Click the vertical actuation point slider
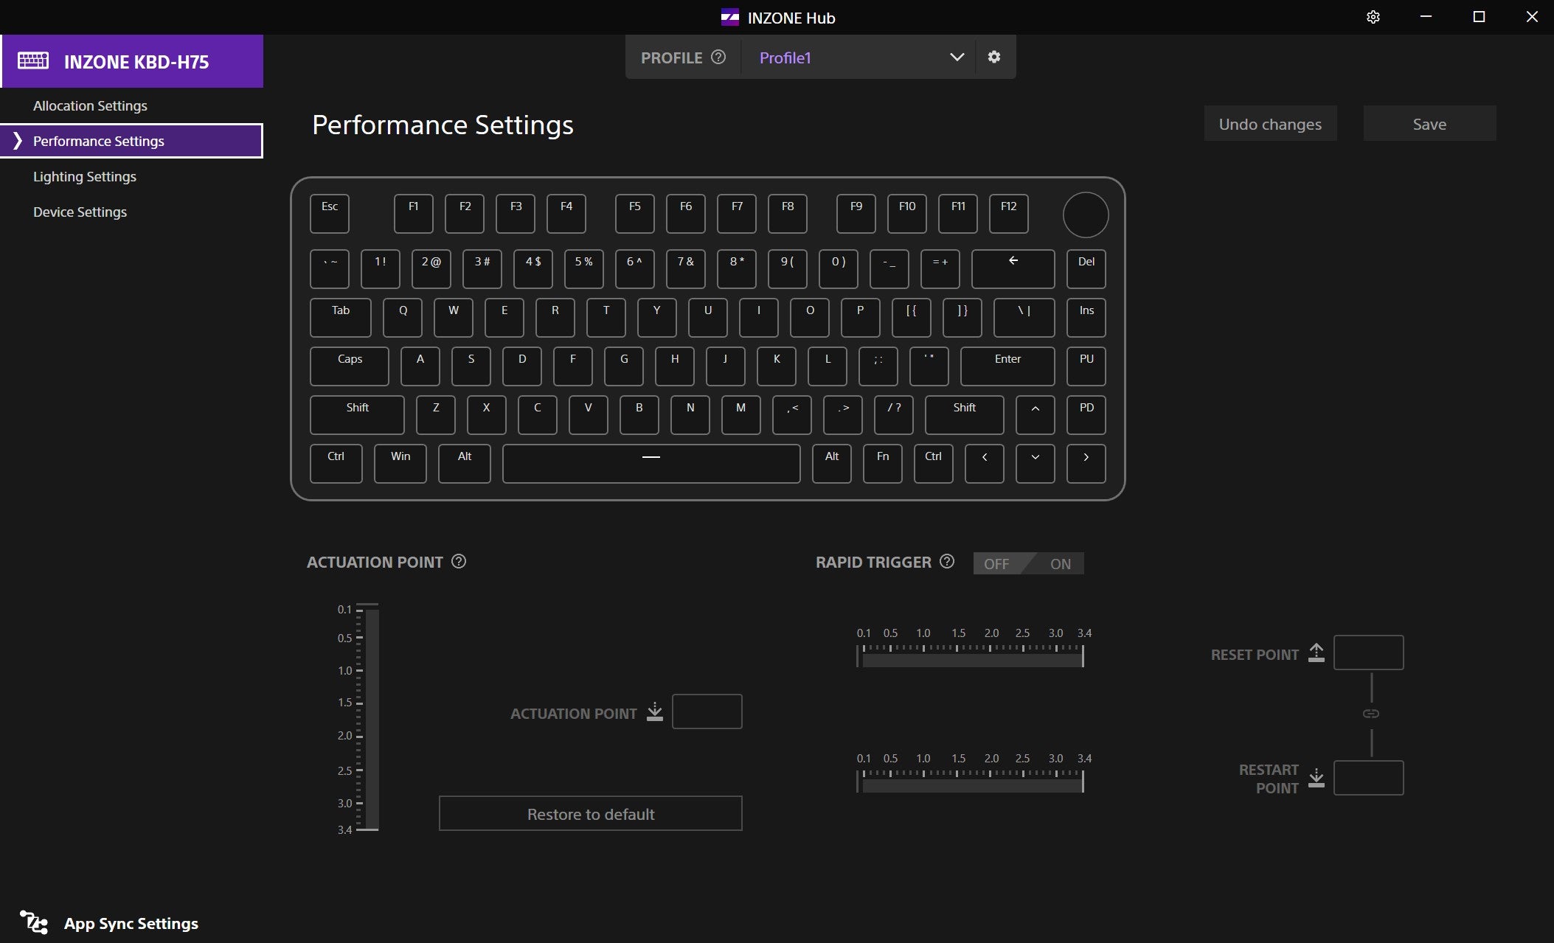This screenshot has width=1554, height=943. [372, 719]
